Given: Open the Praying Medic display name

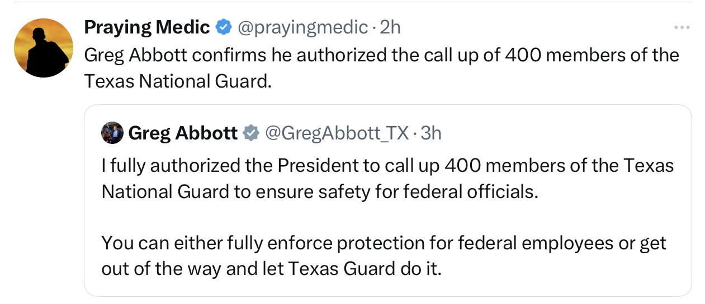Looking at the screenshot, I should 147,27.
